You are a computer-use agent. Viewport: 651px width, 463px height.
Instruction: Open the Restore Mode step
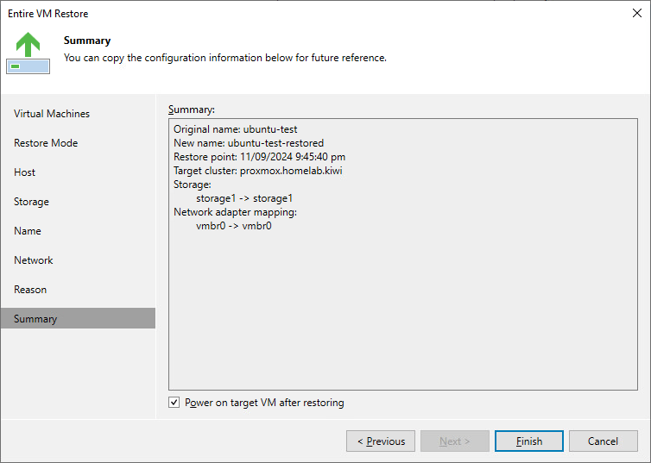(46, 143)
